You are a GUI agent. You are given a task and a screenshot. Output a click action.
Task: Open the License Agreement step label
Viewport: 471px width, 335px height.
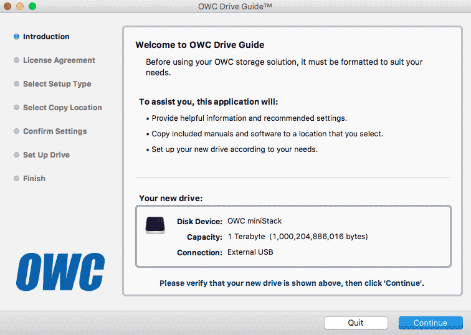pos(59,60)
